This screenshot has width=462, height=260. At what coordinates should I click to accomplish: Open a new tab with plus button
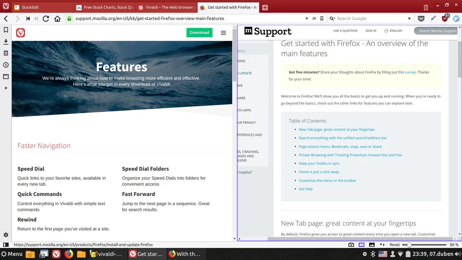265,8
